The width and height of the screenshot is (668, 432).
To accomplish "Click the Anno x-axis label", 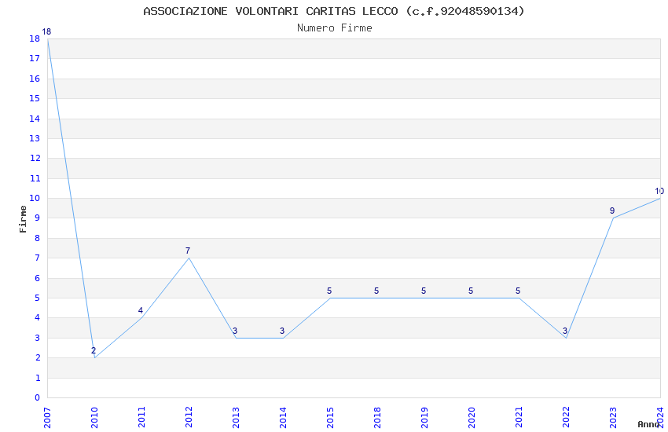I will (x=648, y=424).
